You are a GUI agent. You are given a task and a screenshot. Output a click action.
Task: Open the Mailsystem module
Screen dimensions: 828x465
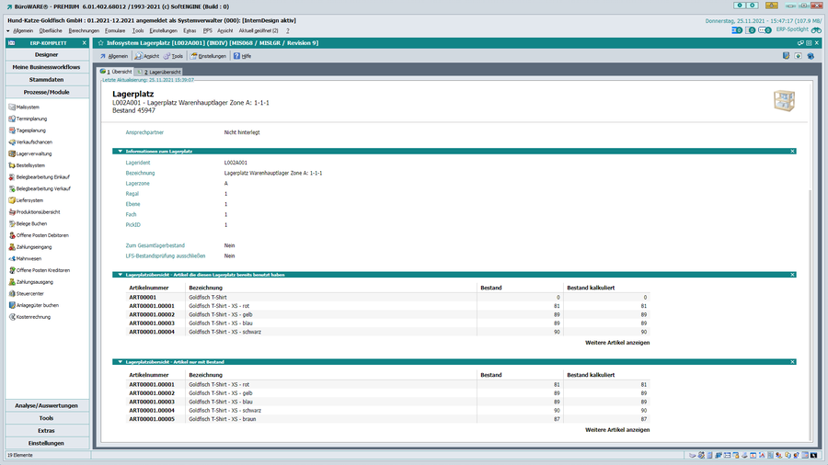tap(28, 107)
